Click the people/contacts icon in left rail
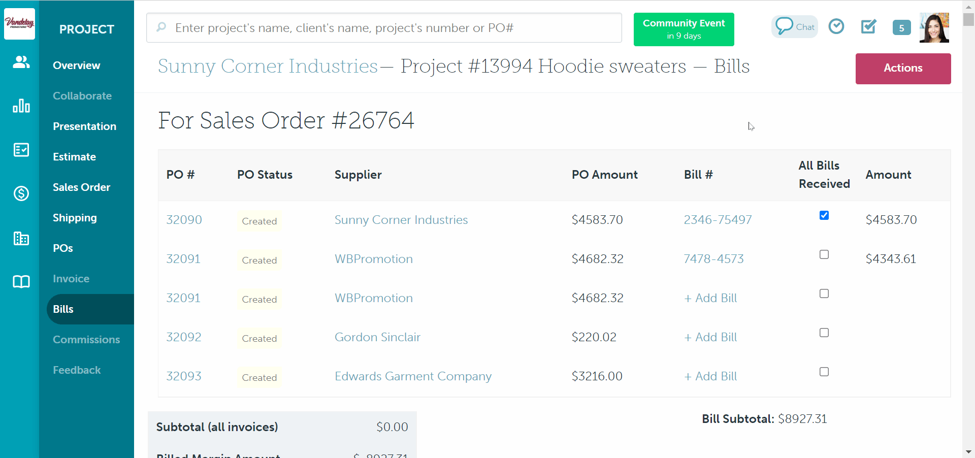 point(21,62)
